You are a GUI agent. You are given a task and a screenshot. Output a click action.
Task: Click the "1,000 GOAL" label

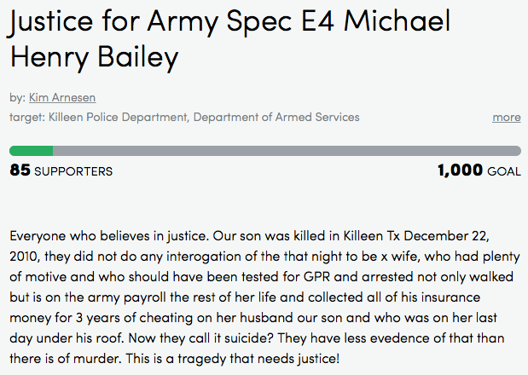point(479,170)
